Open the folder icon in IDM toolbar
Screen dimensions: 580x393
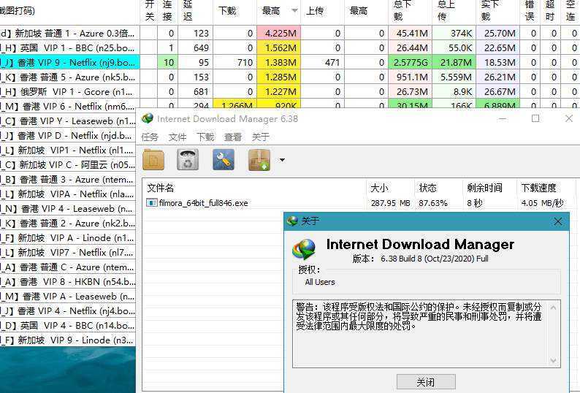[153, 160]
